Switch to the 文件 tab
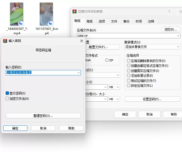The image size is (182, 152). point(114,21)
